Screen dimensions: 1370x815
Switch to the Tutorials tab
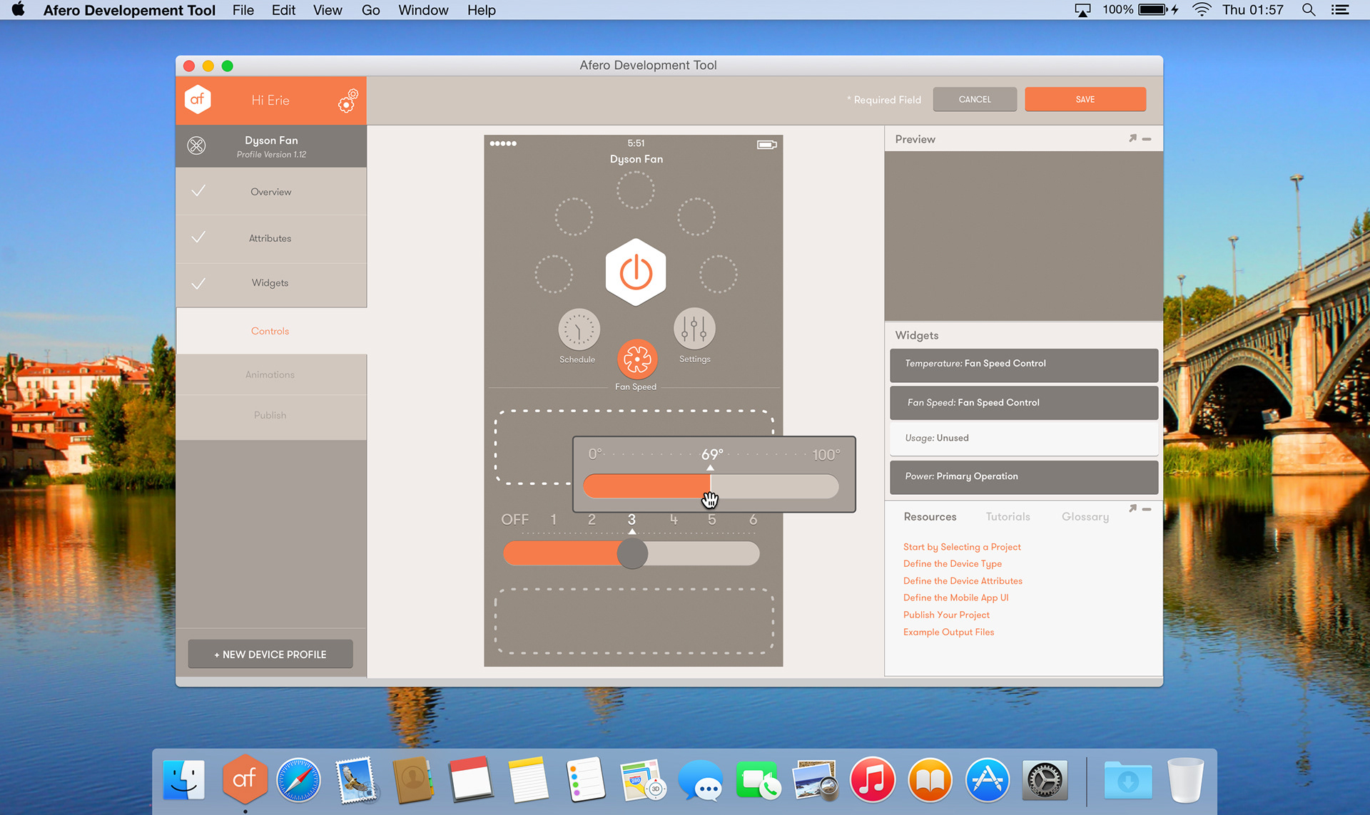tap(1008, 516)
